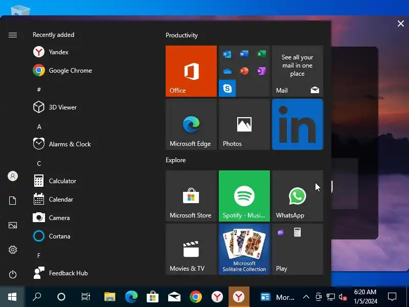Screen dimensions: 409x307
Task: Open Skype tile
Action: click(x=227, y=88)
